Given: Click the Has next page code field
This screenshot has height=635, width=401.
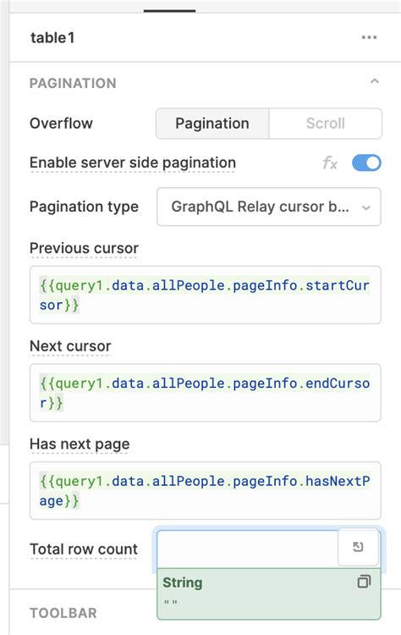Looking at the screenshot, I should (206, 490).
